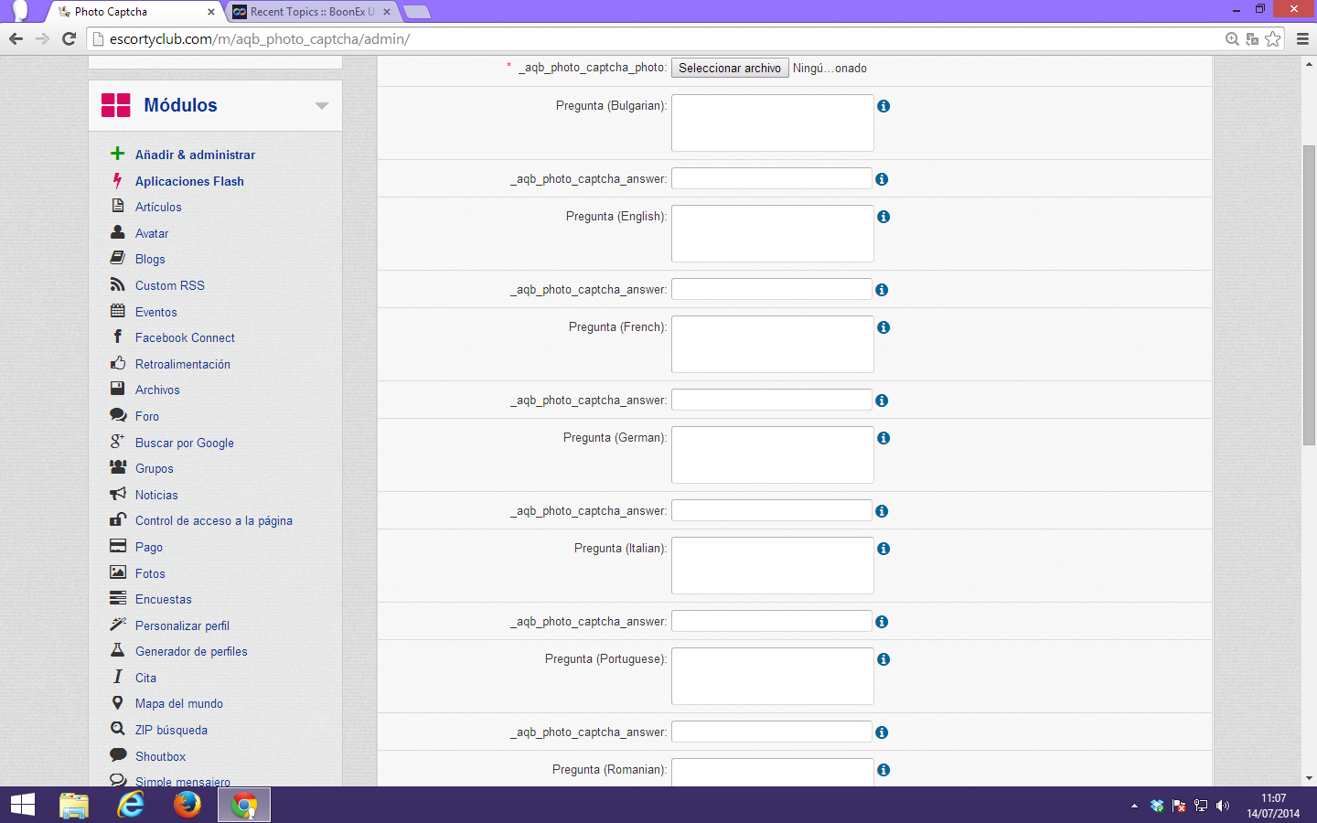Click the answer field below Pregunta (German)
Image resolution: width=1317 pixels, height=823 pixels.
pyautogui.click(x=772, y=510)
